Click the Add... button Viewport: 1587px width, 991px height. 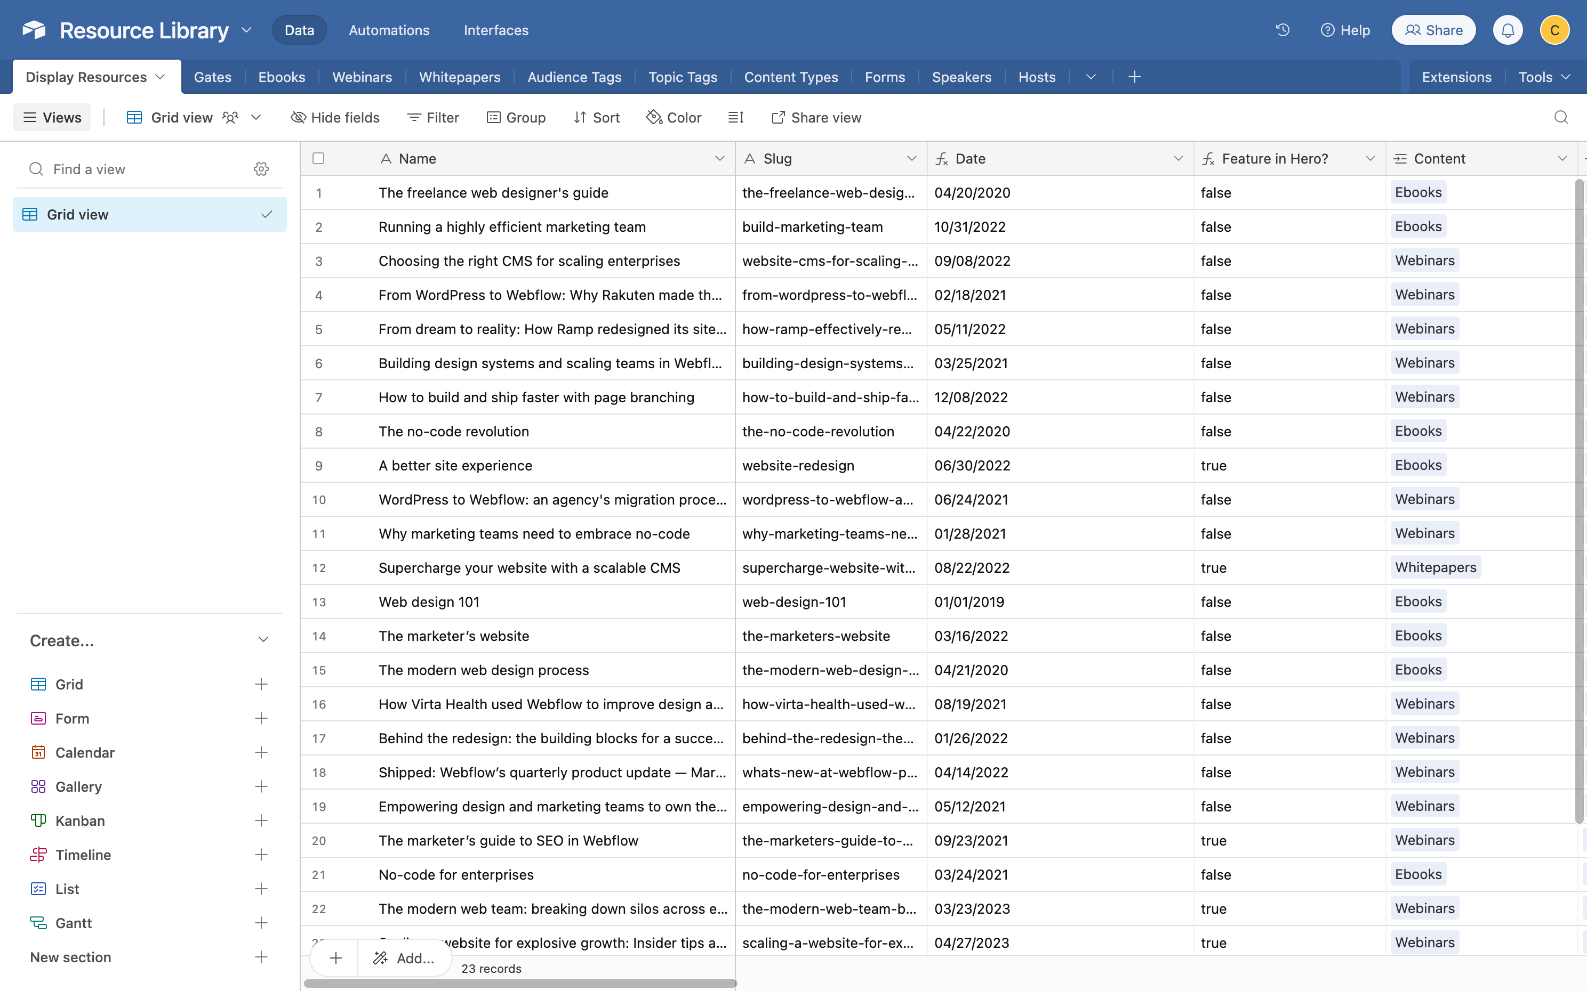point(405,958)
